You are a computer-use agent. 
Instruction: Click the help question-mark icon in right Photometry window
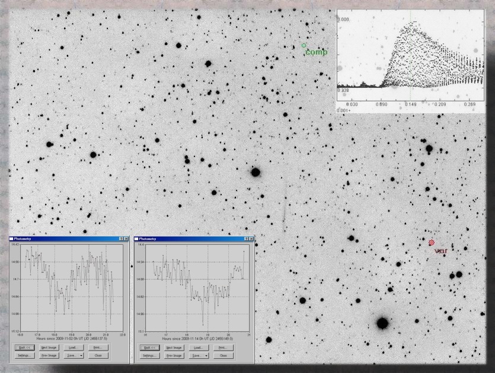pos(245,238)
